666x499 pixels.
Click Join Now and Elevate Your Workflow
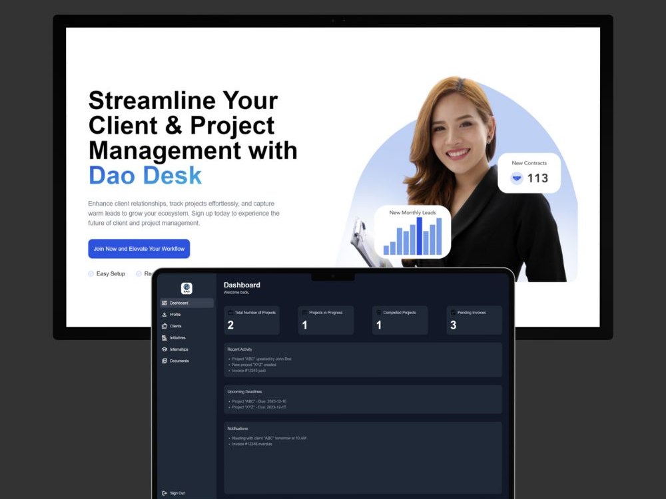tap(139, 249)
